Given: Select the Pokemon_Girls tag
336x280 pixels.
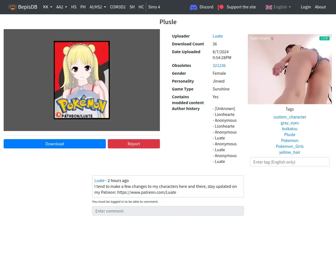Looking at the screenshot, I should click(x=290, y=146).
